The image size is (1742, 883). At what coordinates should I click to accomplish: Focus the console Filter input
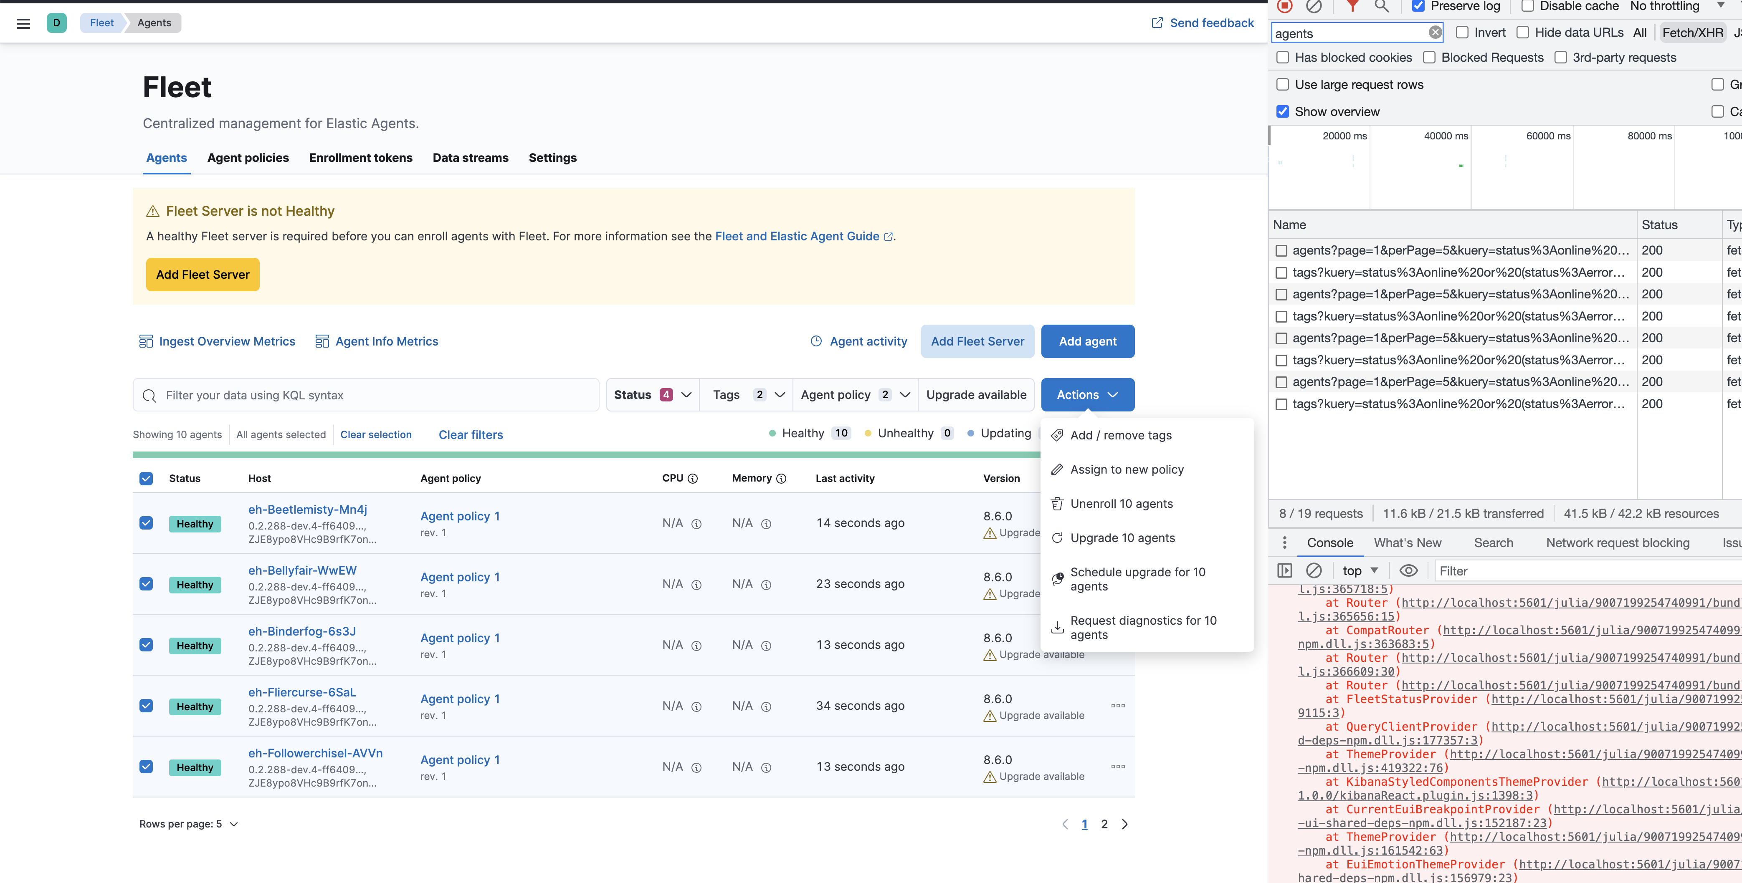1588,571
